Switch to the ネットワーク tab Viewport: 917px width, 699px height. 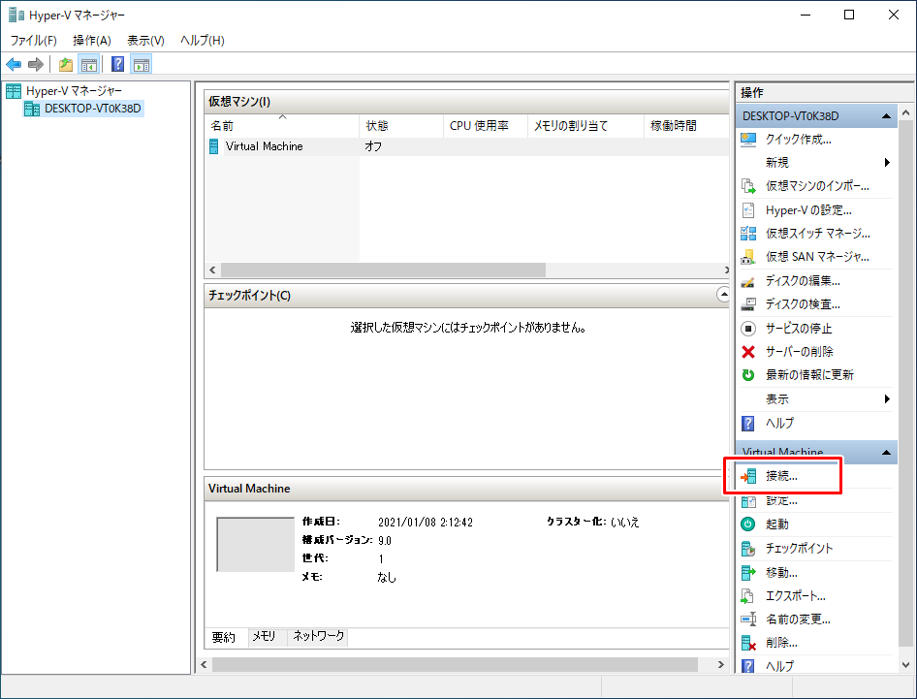pos(317,637)
